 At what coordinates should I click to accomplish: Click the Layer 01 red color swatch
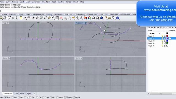167,36
